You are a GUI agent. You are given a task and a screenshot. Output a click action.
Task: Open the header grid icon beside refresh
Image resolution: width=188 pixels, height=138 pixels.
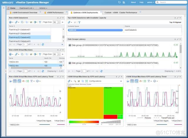pos(124,2)
